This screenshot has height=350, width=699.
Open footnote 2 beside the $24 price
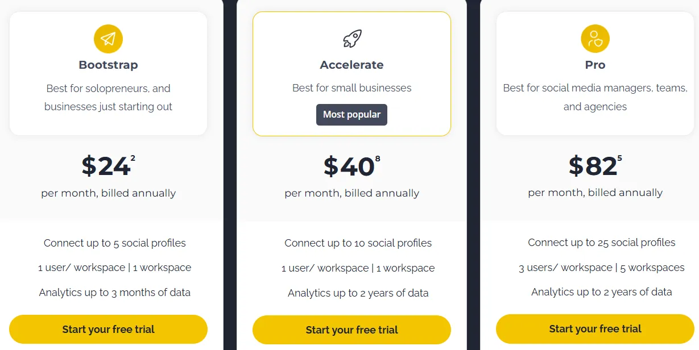pos(133,158)
